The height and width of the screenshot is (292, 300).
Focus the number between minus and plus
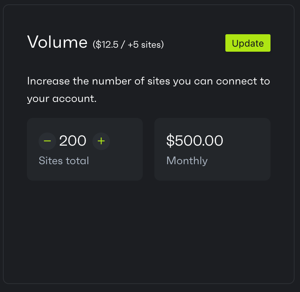(73, 141)
